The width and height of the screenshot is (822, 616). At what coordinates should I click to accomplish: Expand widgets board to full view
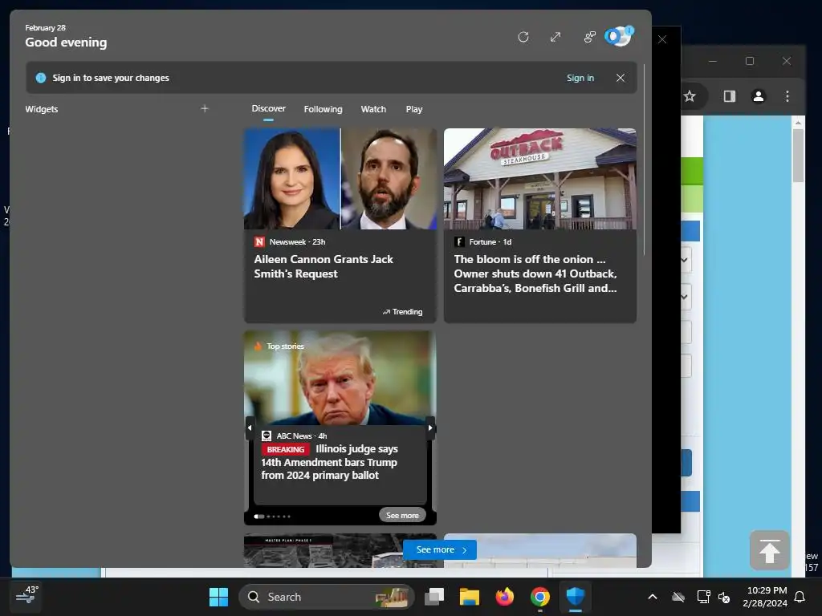[x=555, y=37]
